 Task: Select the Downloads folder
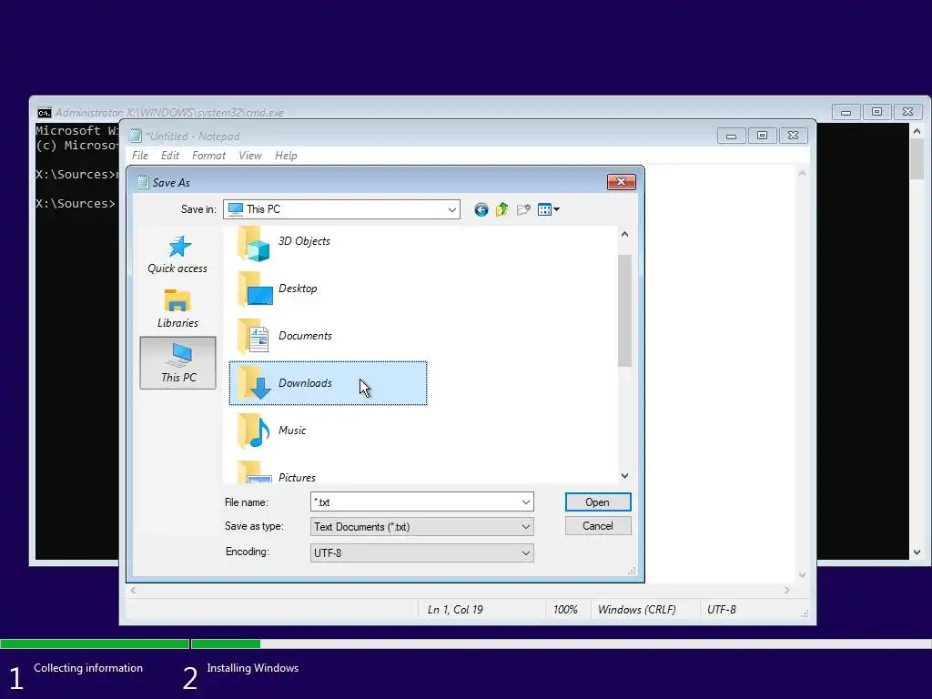(x=328, y=383)
